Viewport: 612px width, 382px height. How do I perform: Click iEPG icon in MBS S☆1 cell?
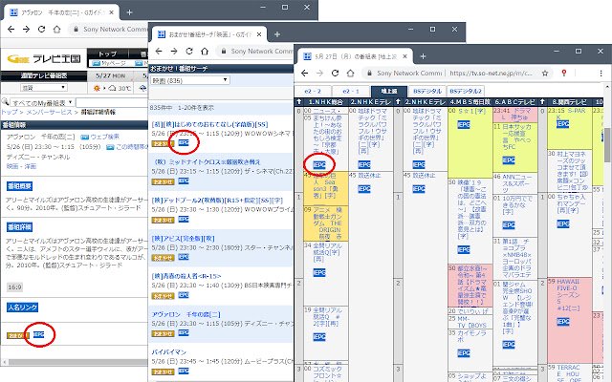[x=463, y=125]
